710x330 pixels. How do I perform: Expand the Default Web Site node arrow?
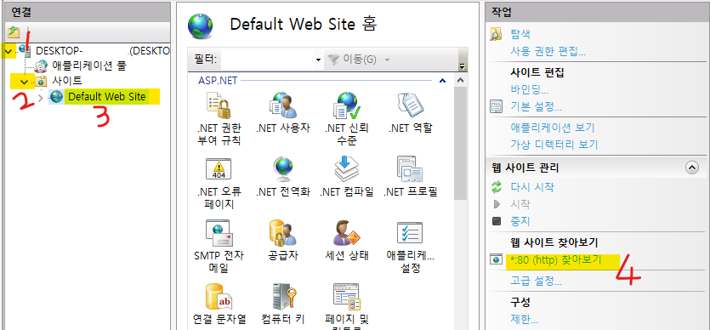point(41,97)
